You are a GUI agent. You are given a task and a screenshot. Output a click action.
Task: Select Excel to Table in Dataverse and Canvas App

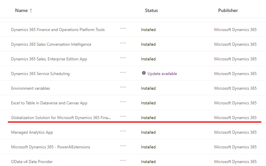pos(49,103)
